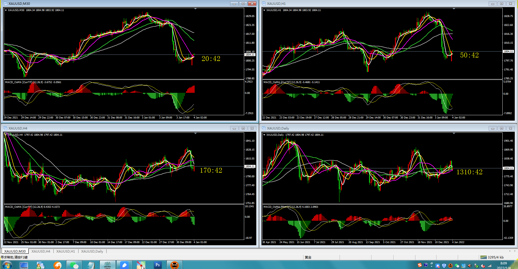Image resolution: width=518 pixels, height=269 pixels.
Task: Click the M30 MACD_OsMA indicator label
Action: pyautogui.click(x=33, y=82)
